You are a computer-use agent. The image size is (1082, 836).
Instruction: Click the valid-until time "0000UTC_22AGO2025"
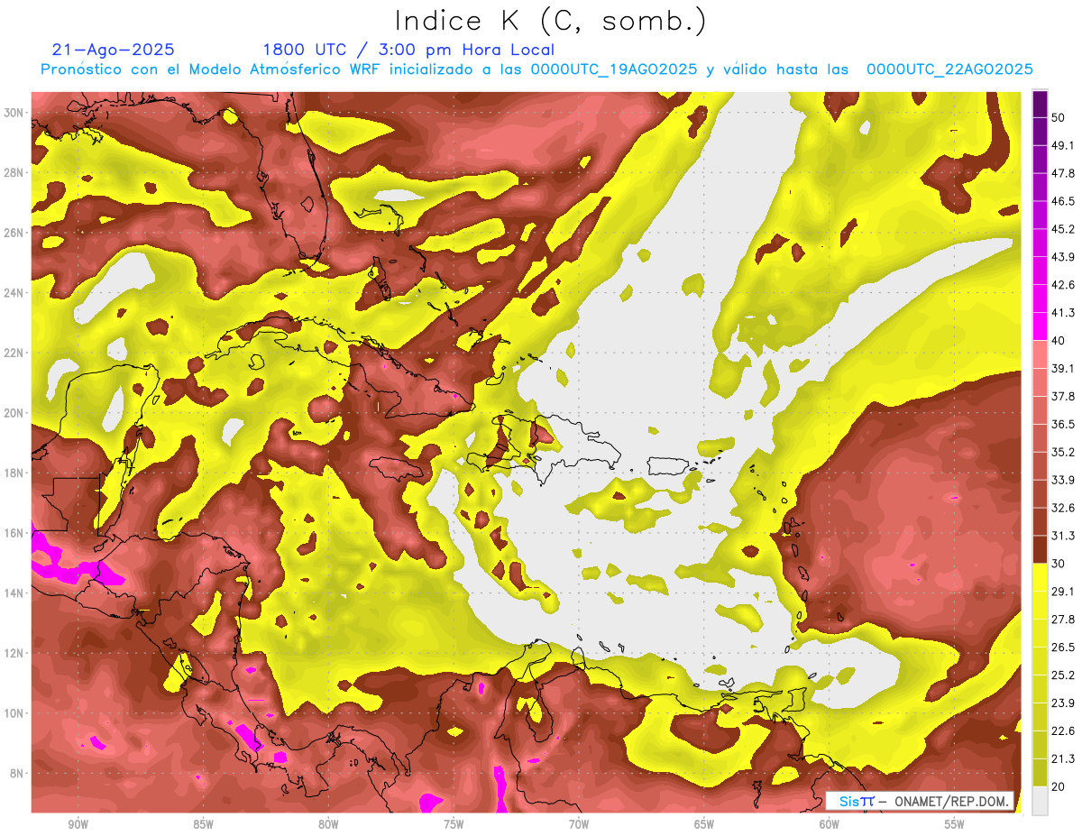pyautogui.click(x=949, y=69)
